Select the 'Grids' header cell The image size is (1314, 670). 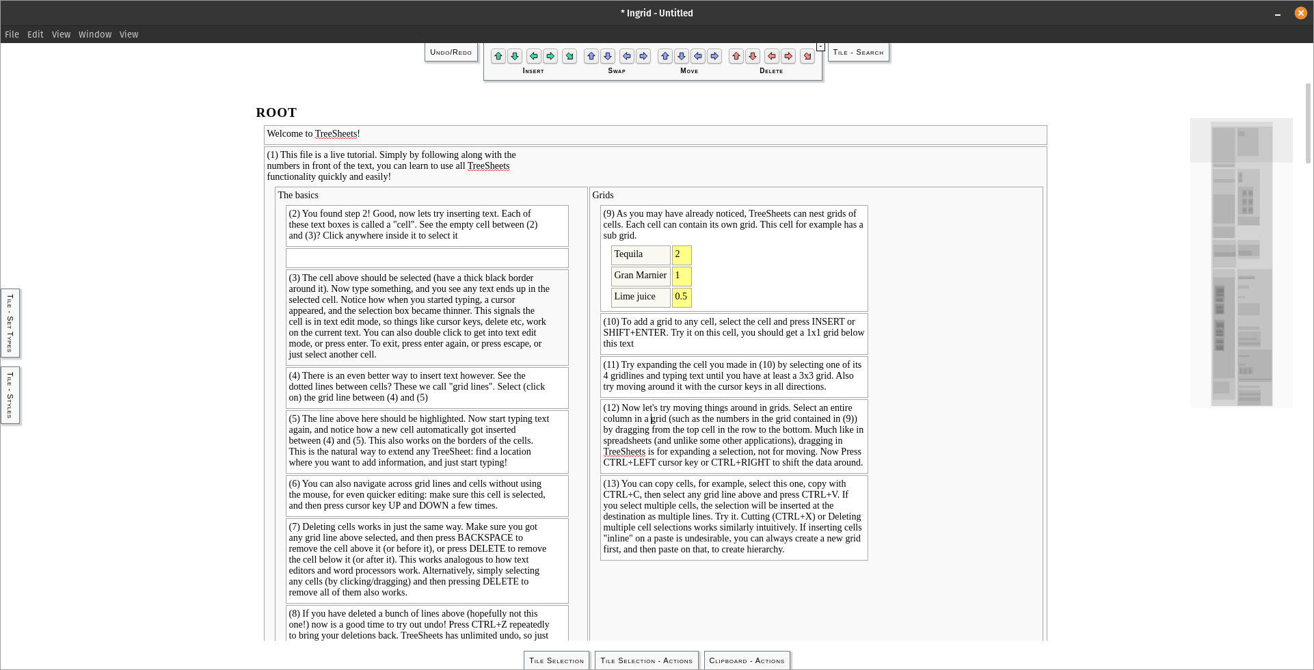click(x=603, y=196)
